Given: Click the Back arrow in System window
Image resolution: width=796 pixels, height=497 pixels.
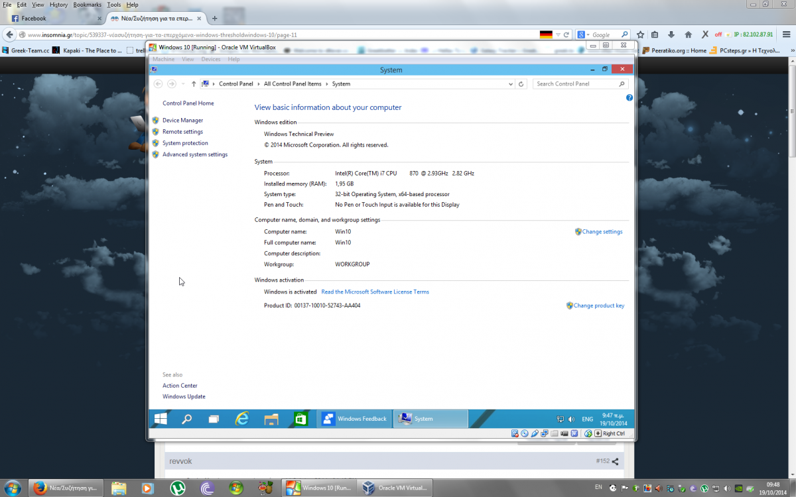Looking at the screenshot, I should 158,84.
